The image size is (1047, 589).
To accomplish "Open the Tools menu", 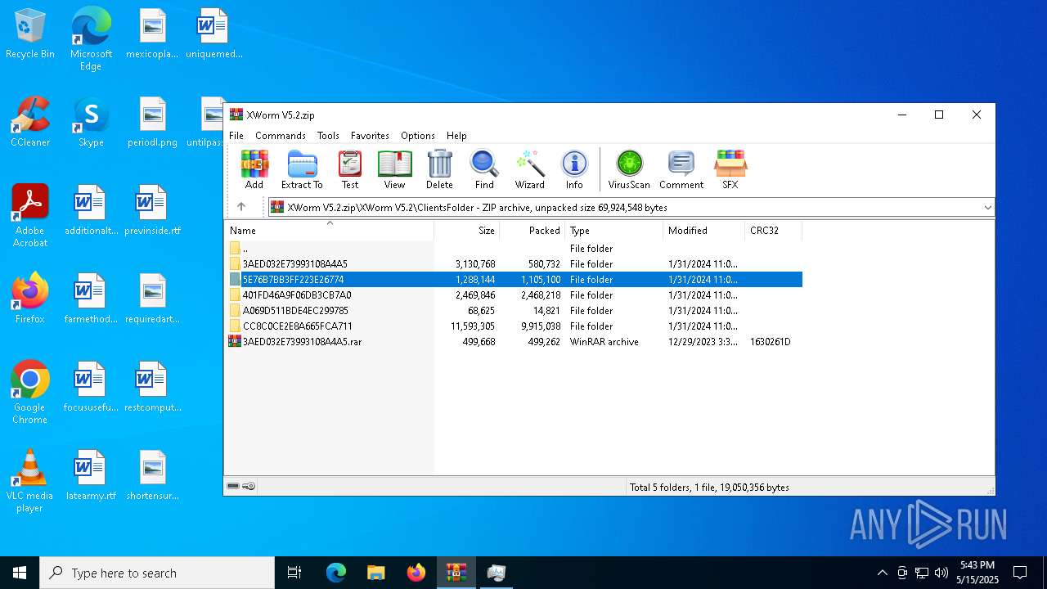I will click(328, 136).
